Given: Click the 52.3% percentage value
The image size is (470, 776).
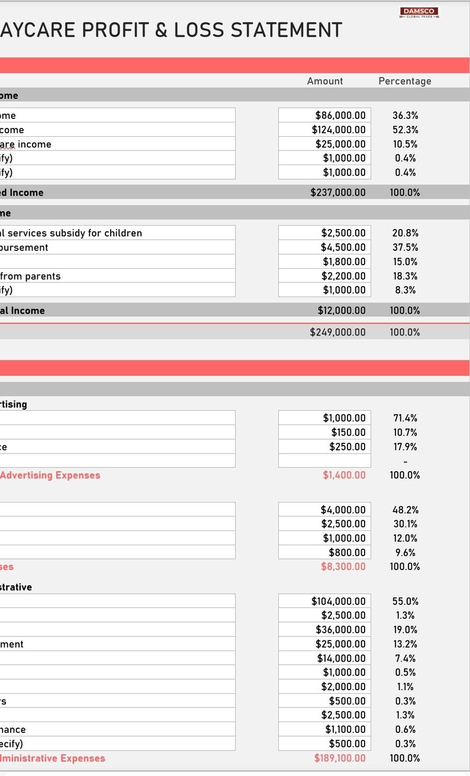Looking at the screenshot, I should tap(405, 130).
